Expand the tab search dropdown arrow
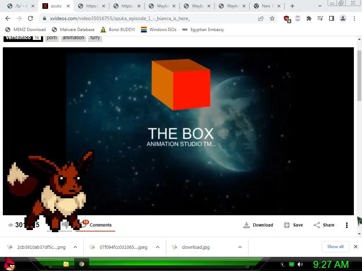Viewport: 362px width, 271px height. tap(320, 6)
